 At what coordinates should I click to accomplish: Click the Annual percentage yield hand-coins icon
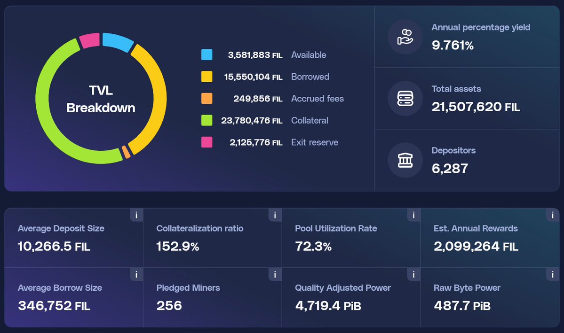(405, 37)
